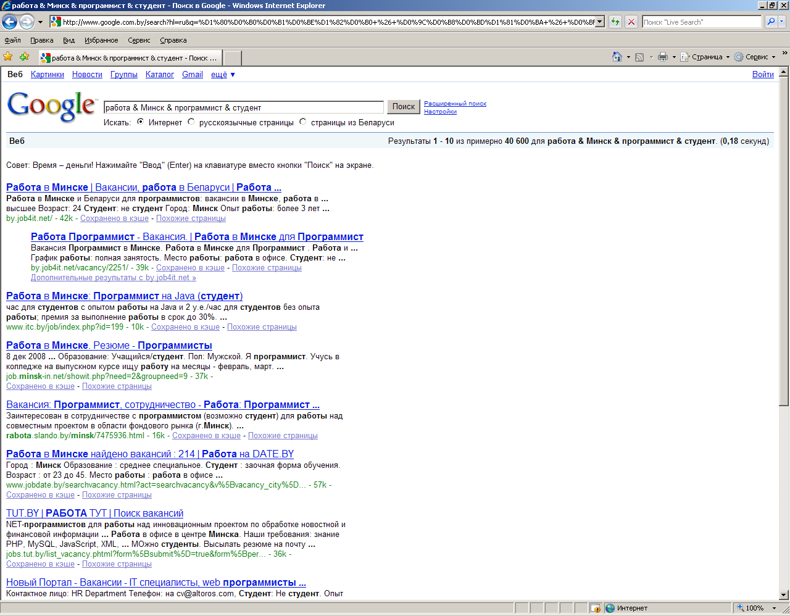This screenshot has width=790, height=616.
Task: Refresh the page with green arrows icon
Action: pos(615,22)
